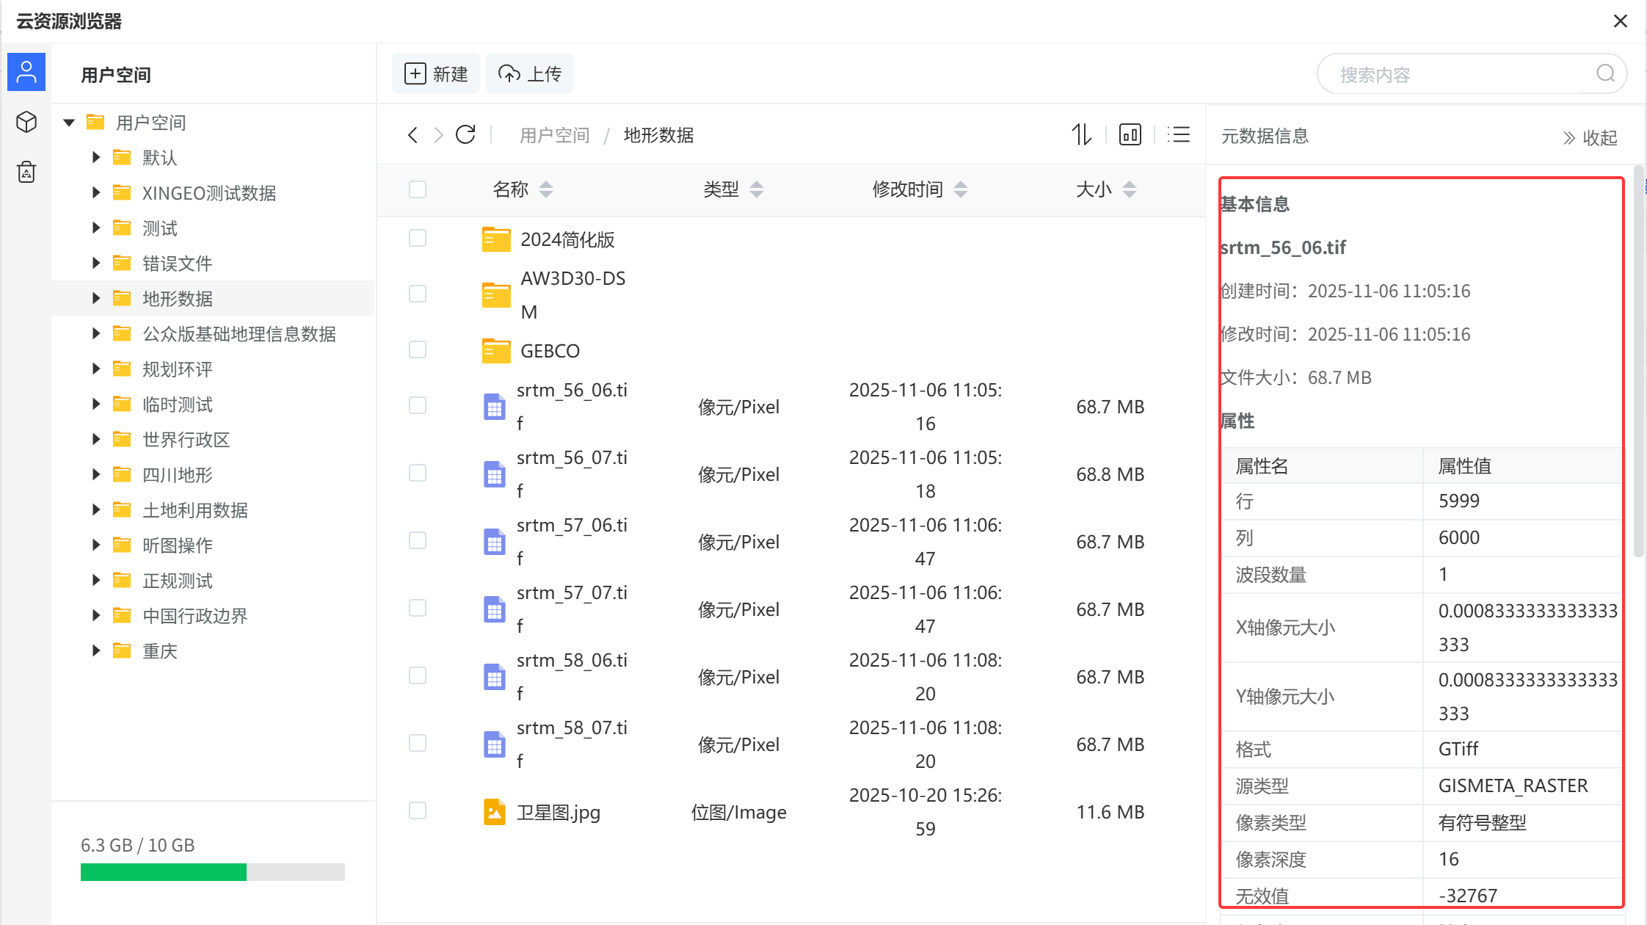Sort by 名称 column arrows
The image size is (1647, 925).
pyautogui.click(x=545, y=189)
